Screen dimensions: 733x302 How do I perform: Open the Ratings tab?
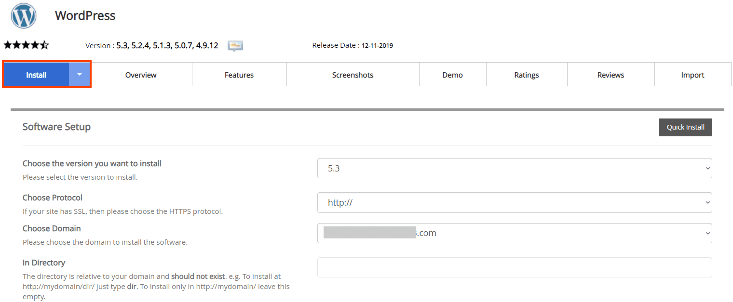click(527, 75)
